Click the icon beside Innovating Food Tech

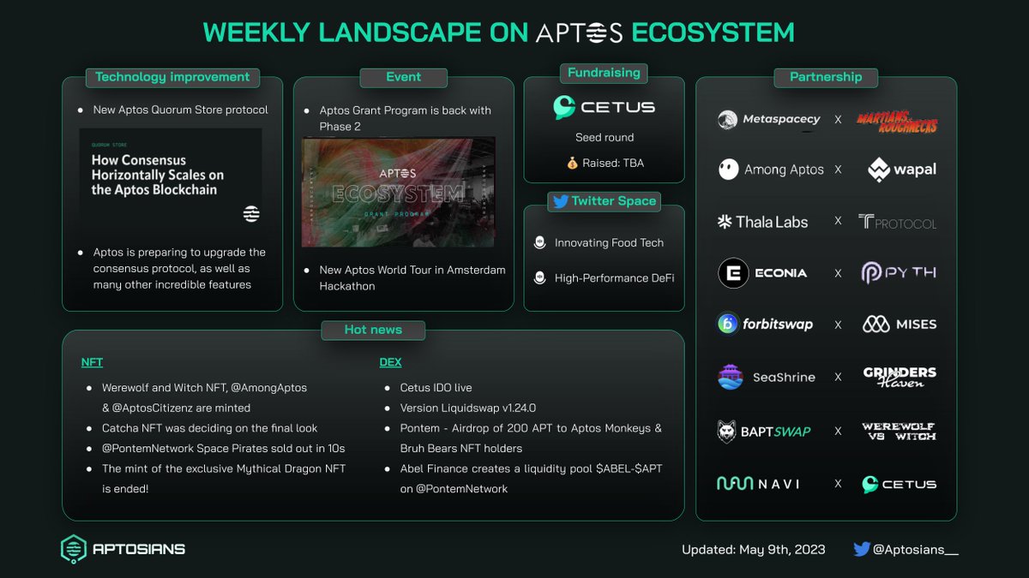(x=539, y=243)
